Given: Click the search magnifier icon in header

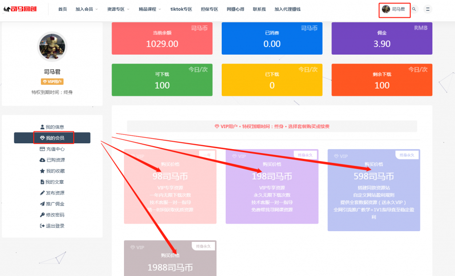Looking at the screenshot, I should pyautogui.click(x=414, y=9).
